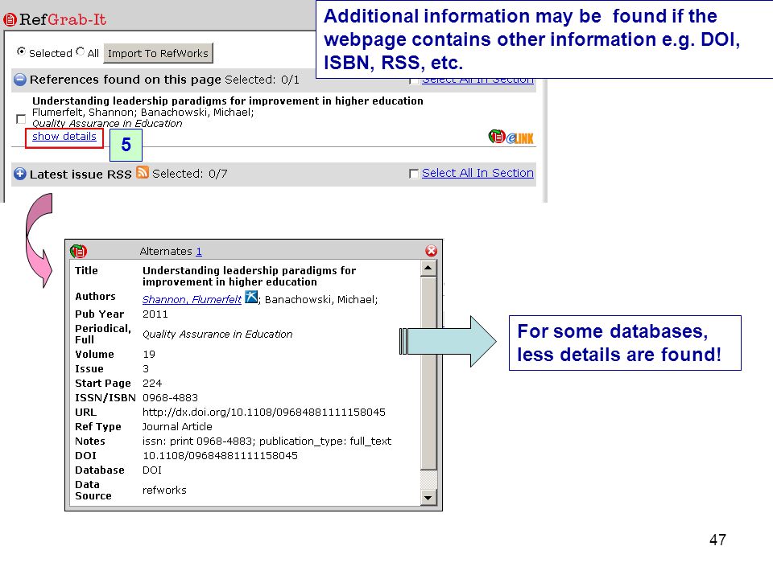Open the show details link

(64, 137)
